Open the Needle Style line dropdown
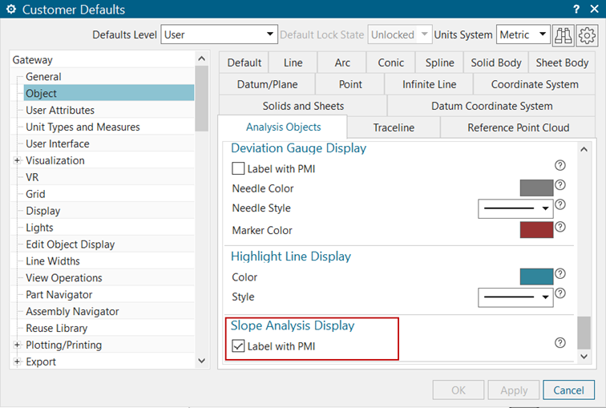 click(x=515, y=208)
